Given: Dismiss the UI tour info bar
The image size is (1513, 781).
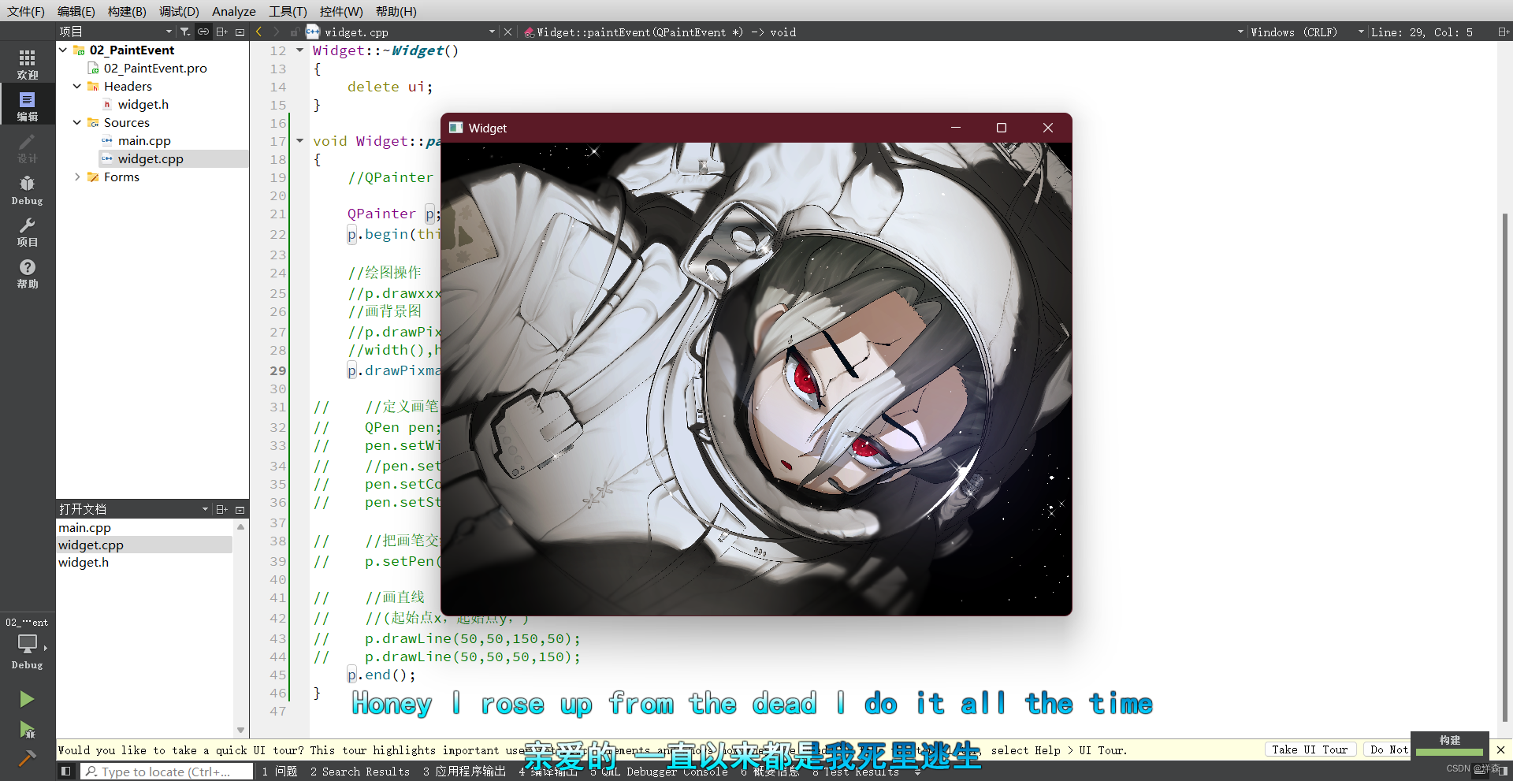Looking at the screenshot, I should (x=1501, y=749).
